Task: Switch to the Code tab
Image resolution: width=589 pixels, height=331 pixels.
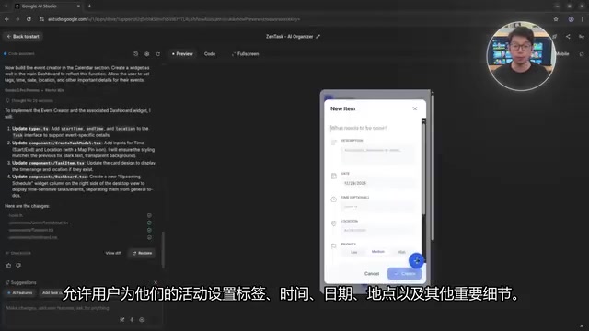Action: (x=210, y=54)
